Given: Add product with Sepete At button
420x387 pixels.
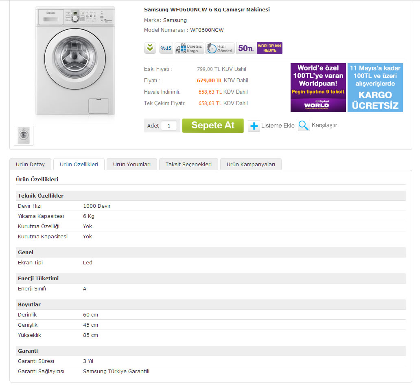Looking at the screenshot, I should 213,125.
